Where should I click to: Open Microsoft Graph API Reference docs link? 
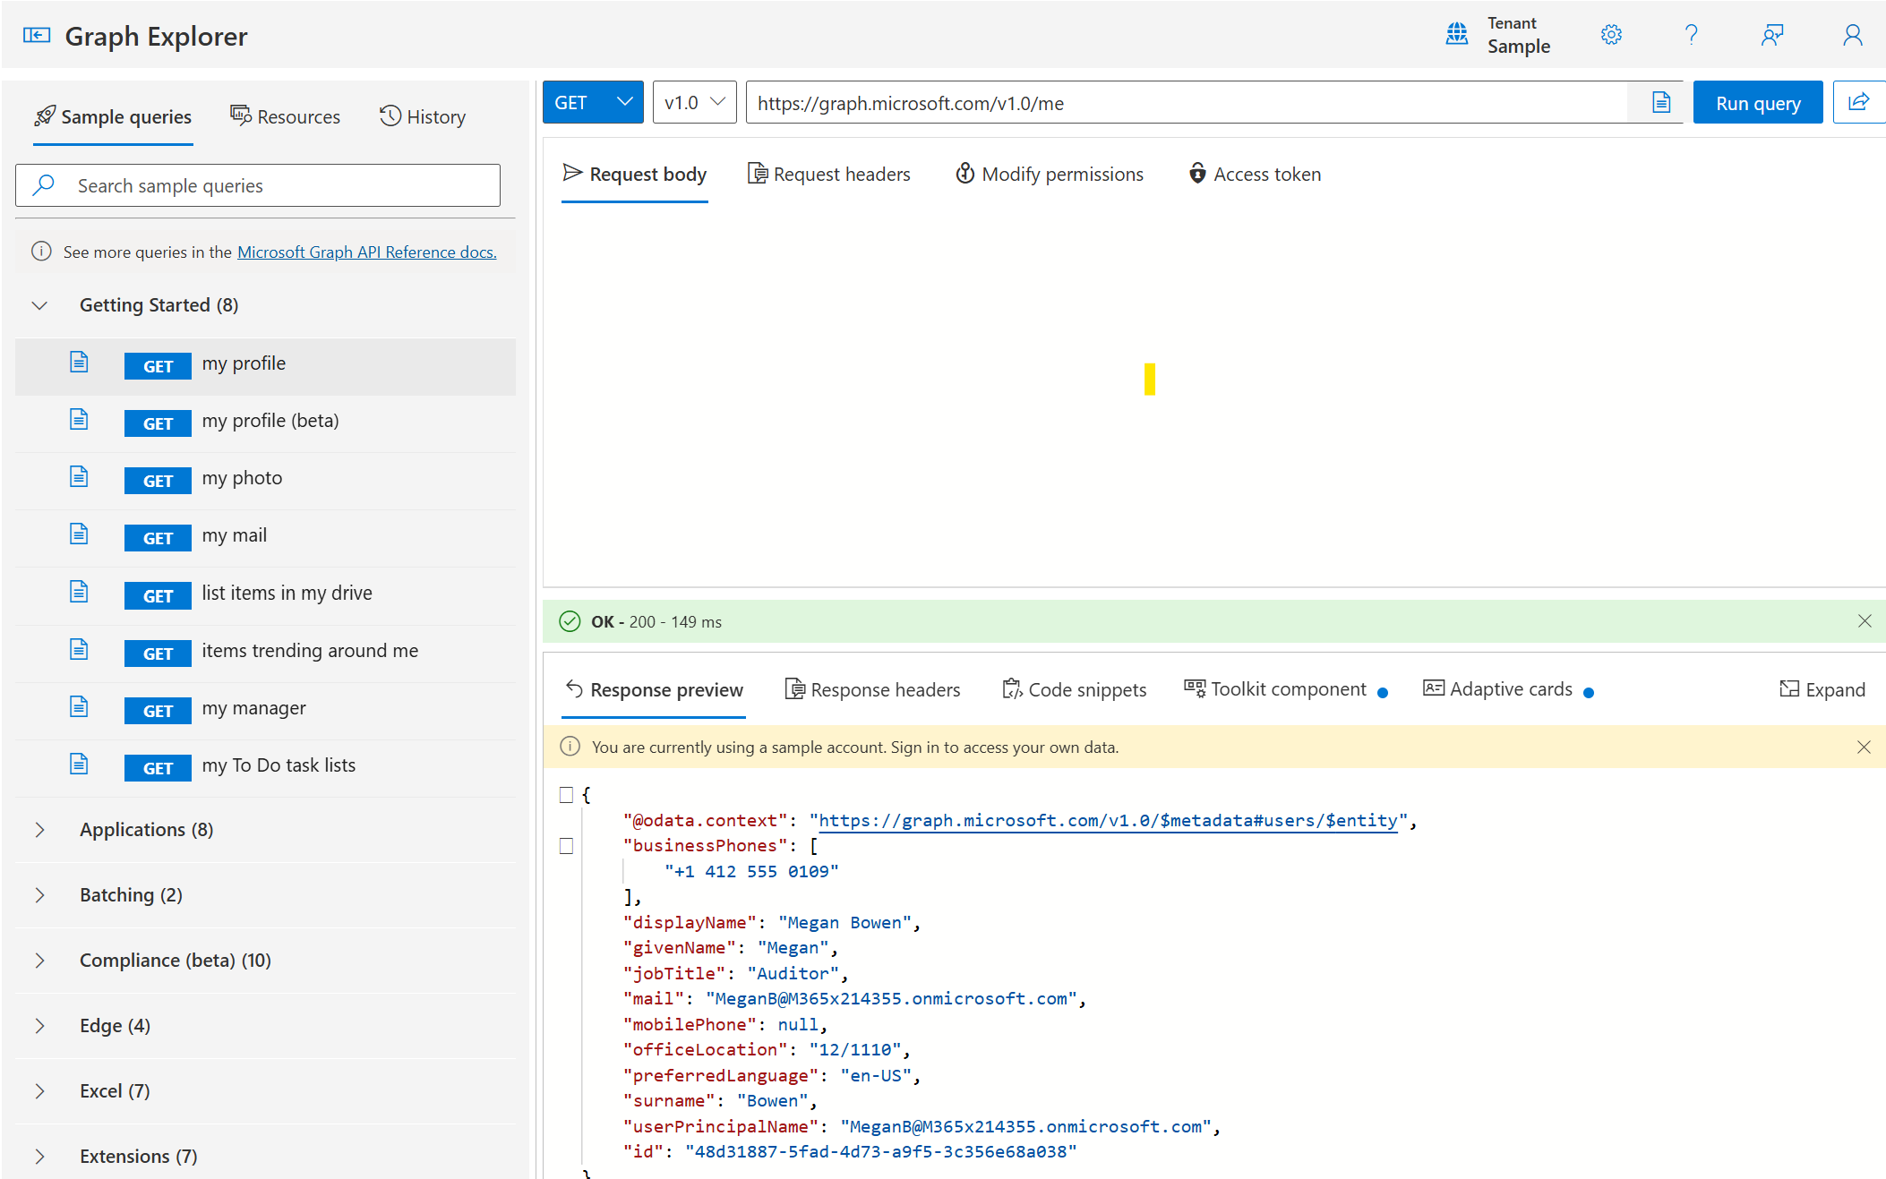[365, 252]
